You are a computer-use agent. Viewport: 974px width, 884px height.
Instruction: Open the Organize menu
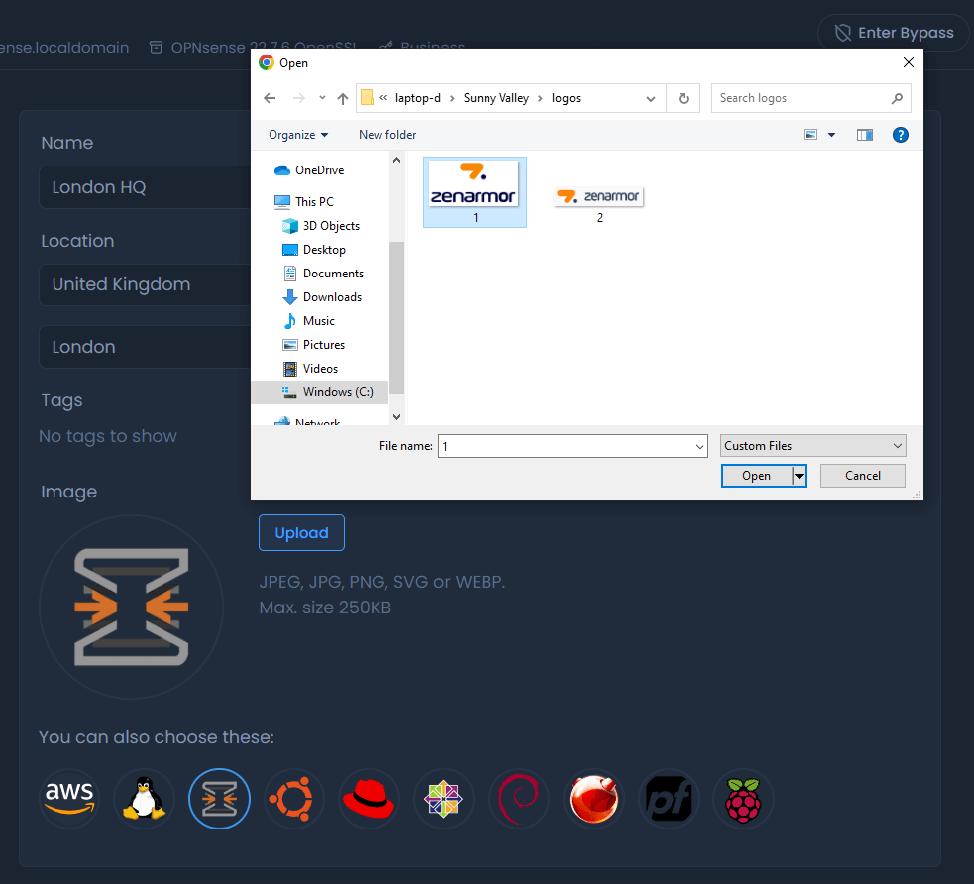[298, 135]
